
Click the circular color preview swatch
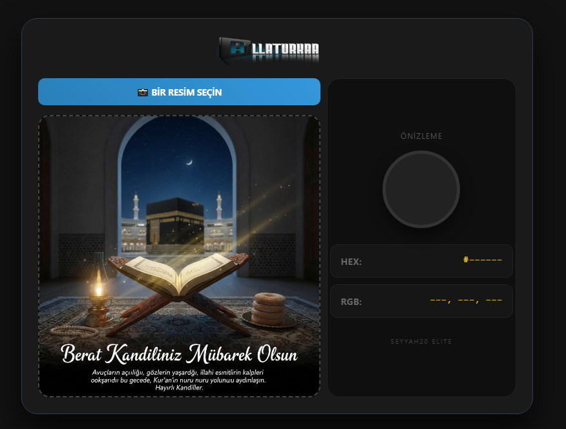tap(421, 189)
